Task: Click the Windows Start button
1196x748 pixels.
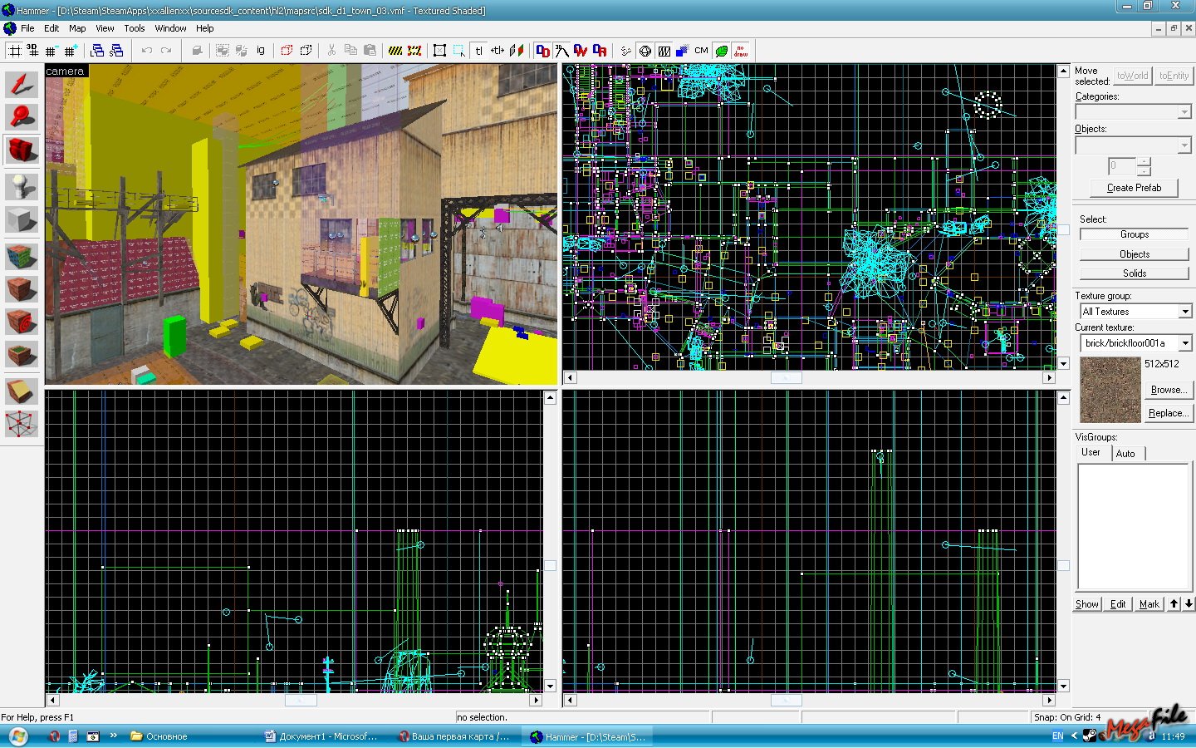Action: coord(18,736)
